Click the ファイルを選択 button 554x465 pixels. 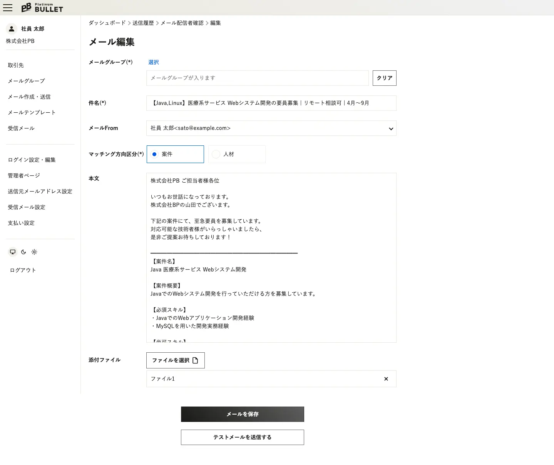[x=175, y=360]
